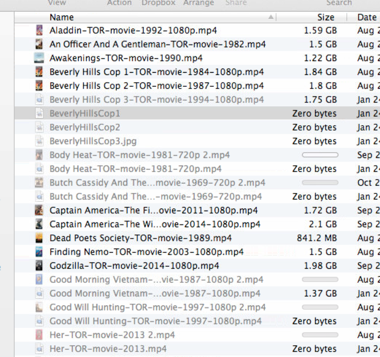Click the 2.1 GB size of Captain America 2014

pos(323,224)
